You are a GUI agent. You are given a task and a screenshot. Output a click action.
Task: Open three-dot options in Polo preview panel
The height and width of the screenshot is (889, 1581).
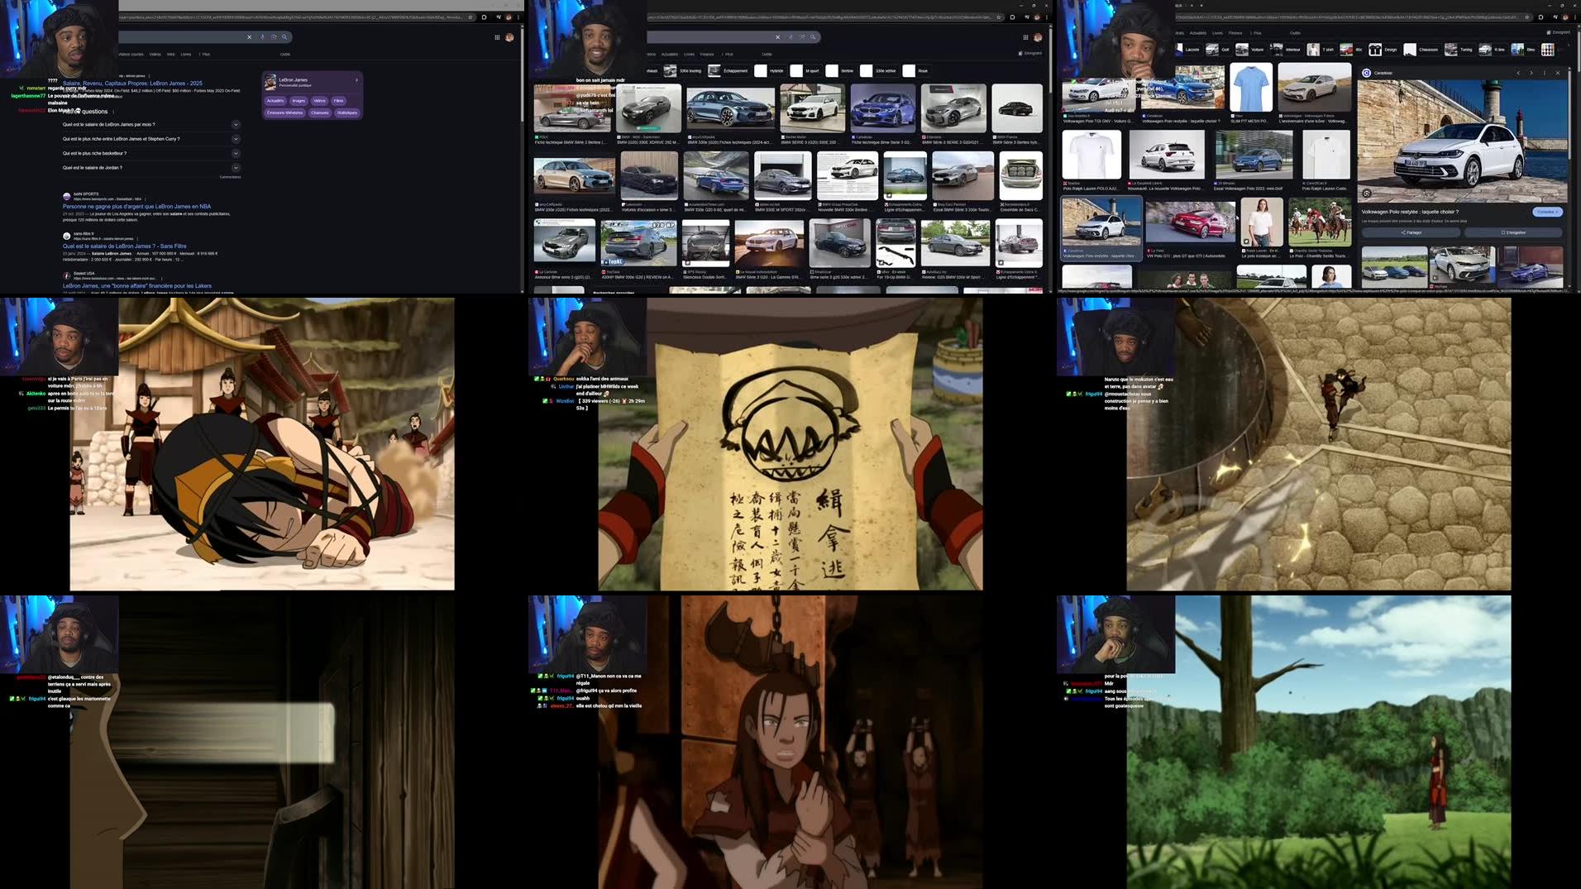tap(1544, 73)
